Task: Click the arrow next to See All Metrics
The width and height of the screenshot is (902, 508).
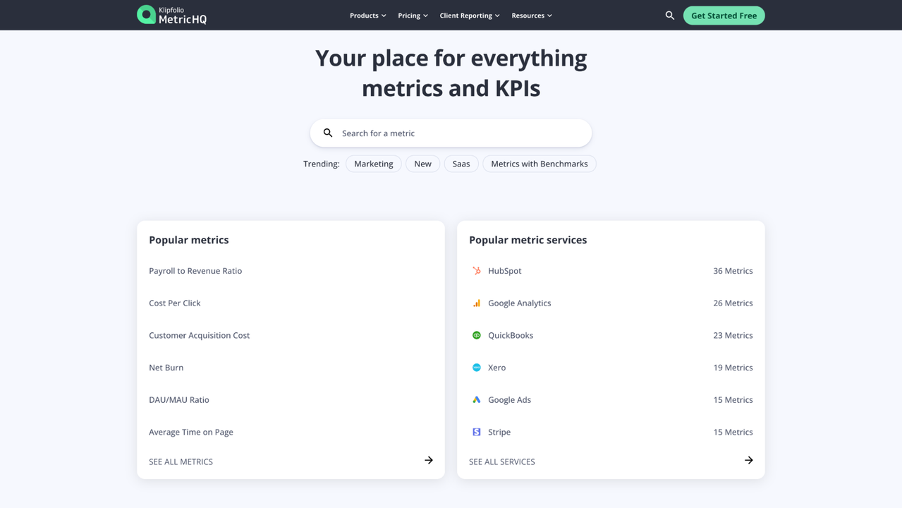Action: (429, 460)
